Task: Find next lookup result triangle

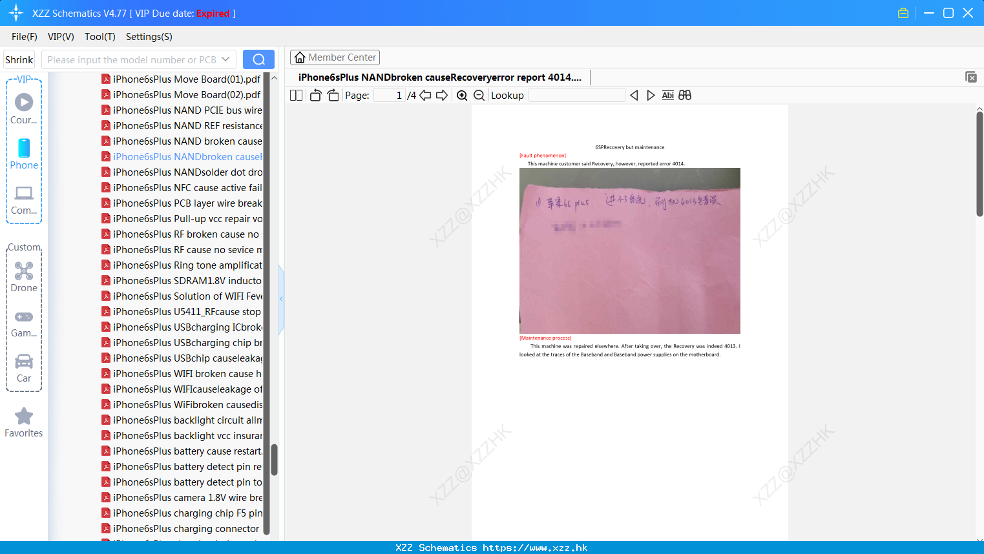Action: point(651,96)
